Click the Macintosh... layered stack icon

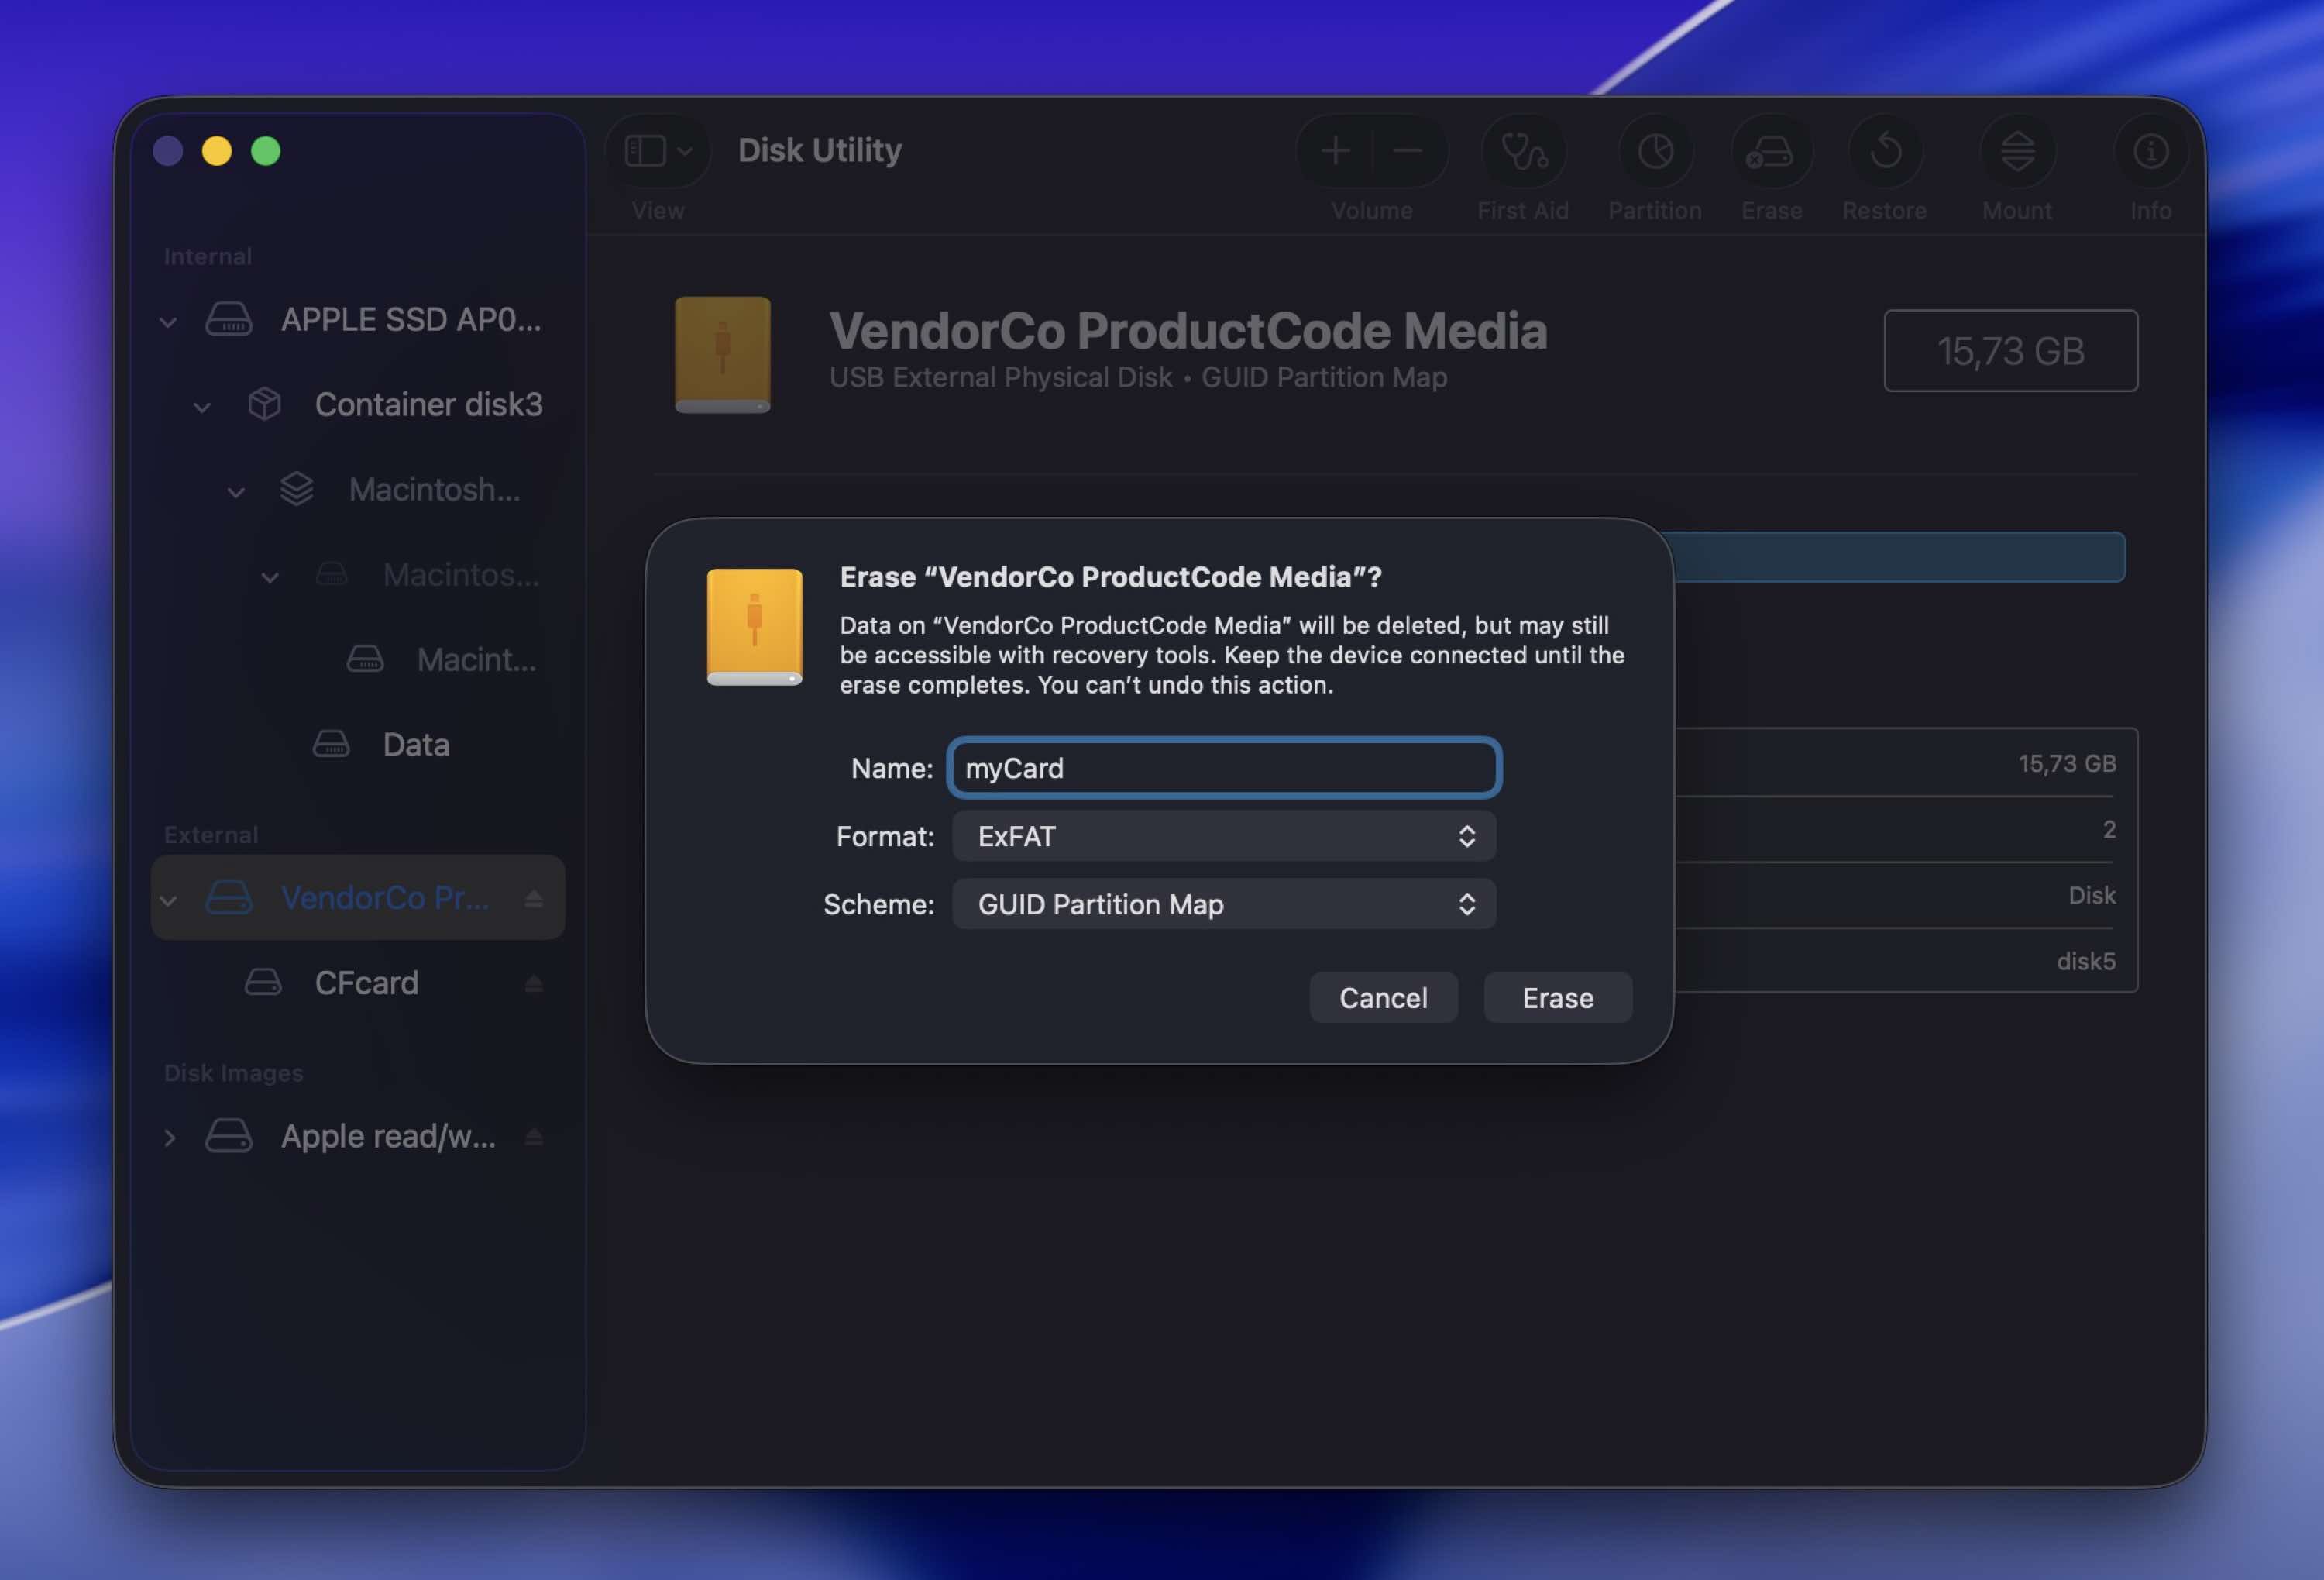point(297,489)
